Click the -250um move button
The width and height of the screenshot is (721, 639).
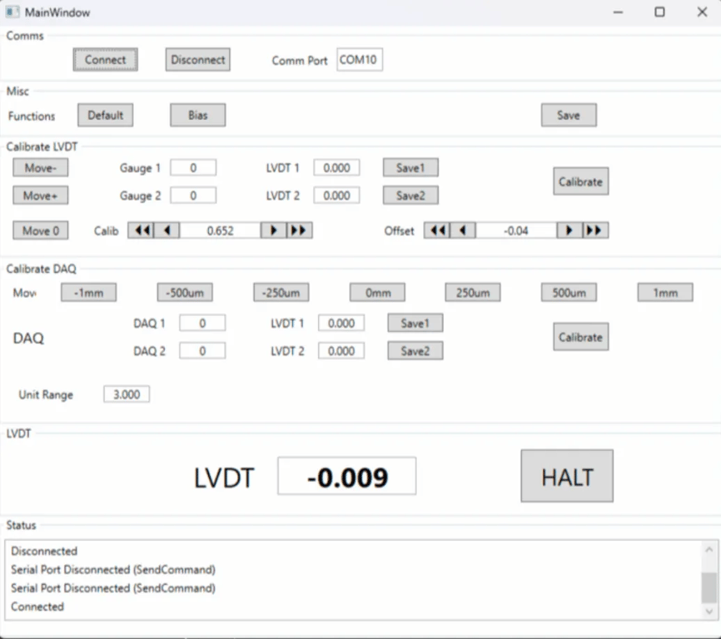tap(281, 293)
